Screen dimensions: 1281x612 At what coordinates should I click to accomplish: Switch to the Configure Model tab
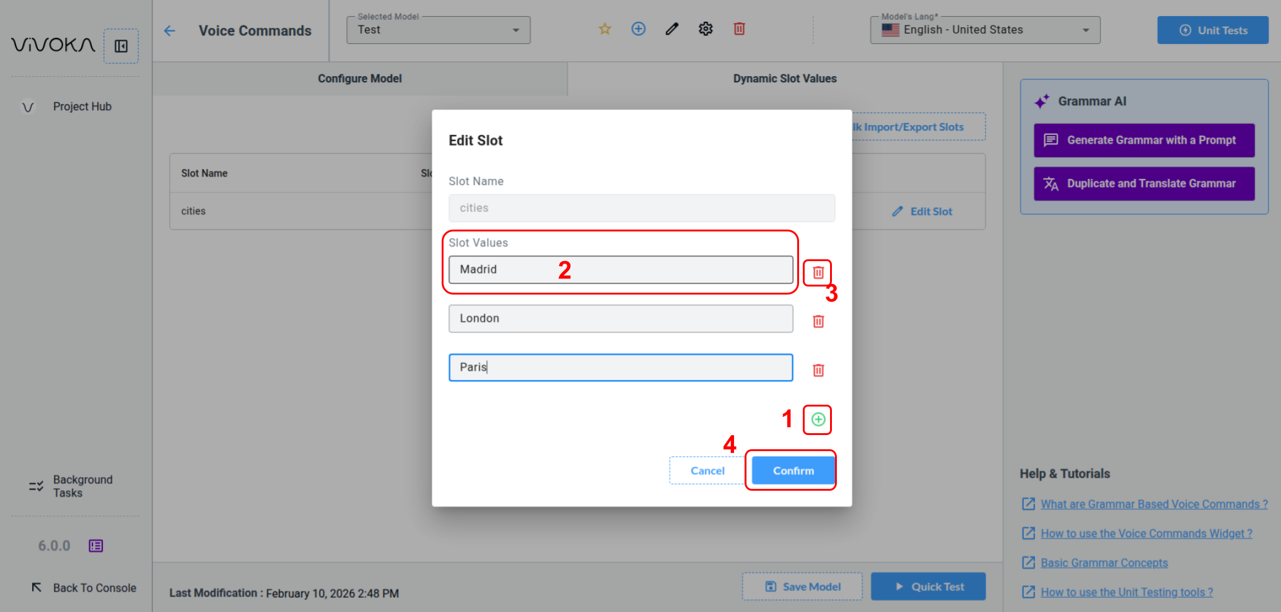pyautogui.click(x=359, y=79)
